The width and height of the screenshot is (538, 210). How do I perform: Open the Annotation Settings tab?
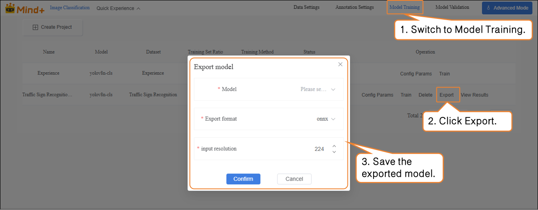coord(354,8)
